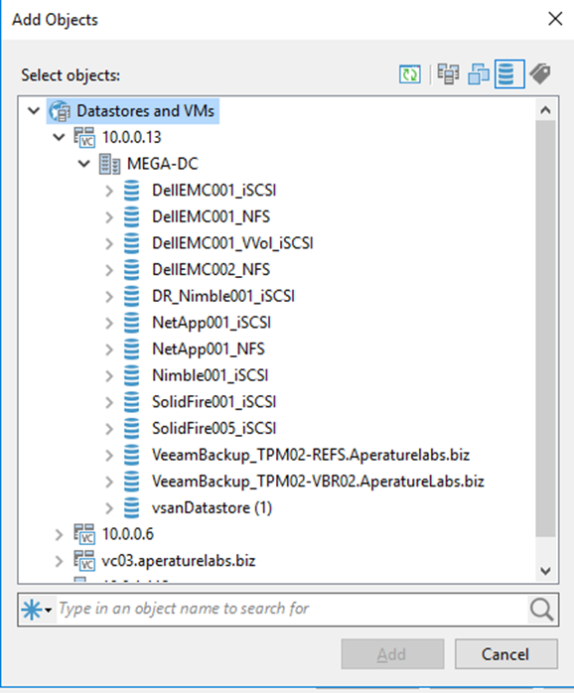
Task: Expand VeeamBackup_TPM02-VBR02.ApertureLabs.biz datastore
Action: click(x=109, y=482)
